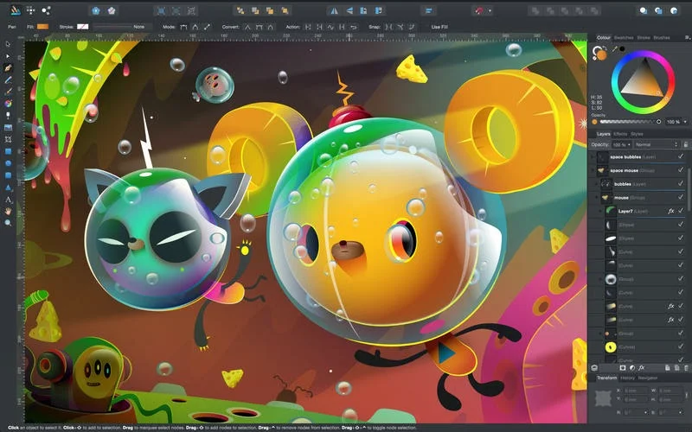Select the Transparency tool
Image resolution: width=692 pixels, height=432 pixels.
point(8,116)
